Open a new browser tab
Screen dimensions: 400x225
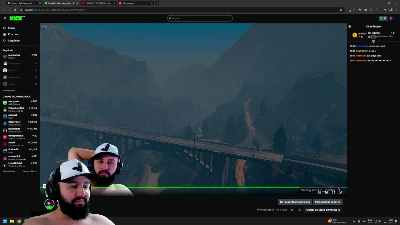157,3
